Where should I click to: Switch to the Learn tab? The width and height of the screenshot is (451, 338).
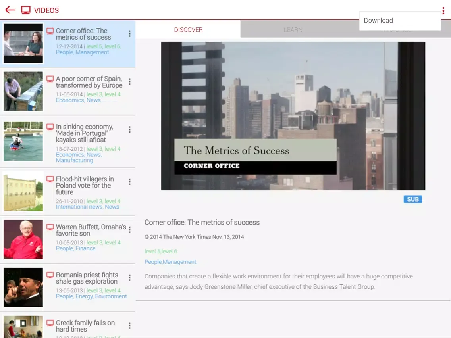pyautogui.click(x=293, y=30)
